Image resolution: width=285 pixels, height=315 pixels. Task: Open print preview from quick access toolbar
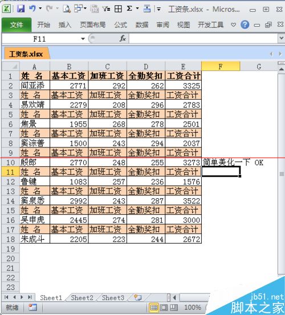[67, 9]
